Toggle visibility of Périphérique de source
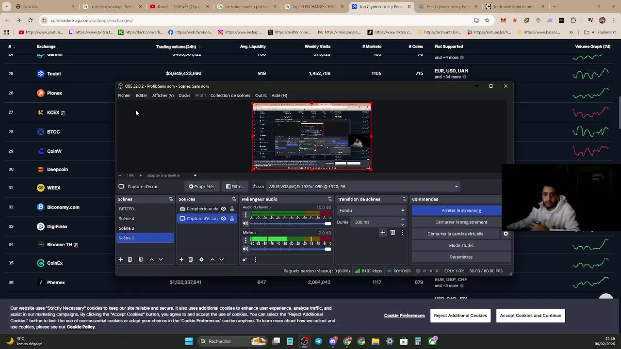Viewport: 621px width, 349px height. [x=223, y=209]
